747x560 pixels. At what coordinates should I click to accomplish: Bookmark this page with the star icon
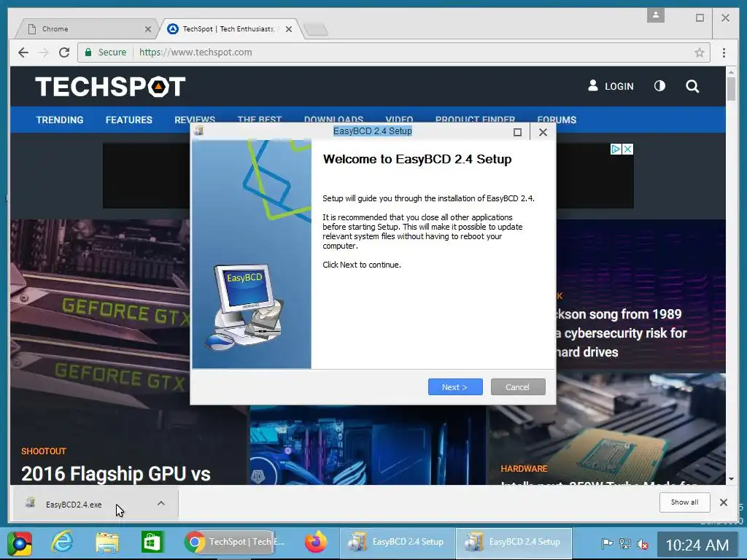pos(700,52)
